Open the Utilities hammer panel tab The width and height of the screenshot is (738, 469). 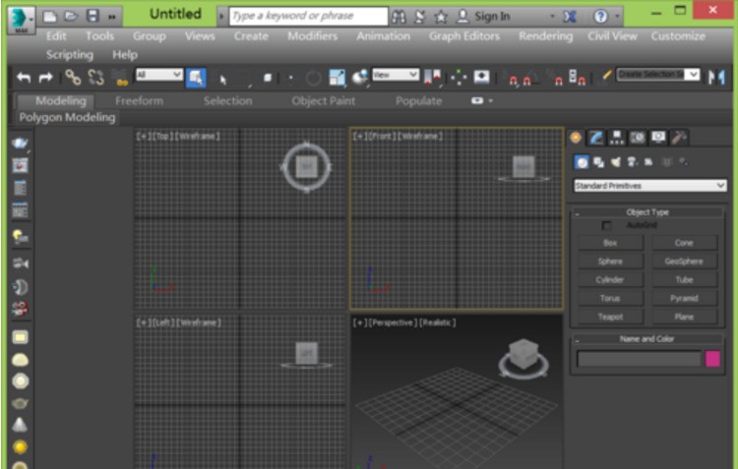(679, 138)
